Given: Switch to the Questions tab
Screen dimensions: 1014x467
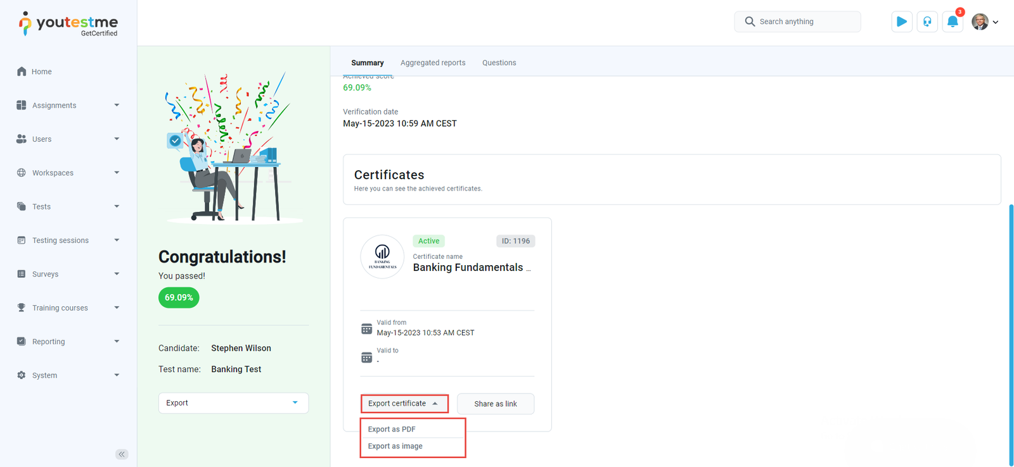Looking at the screenshot, I should pos(499,63).
